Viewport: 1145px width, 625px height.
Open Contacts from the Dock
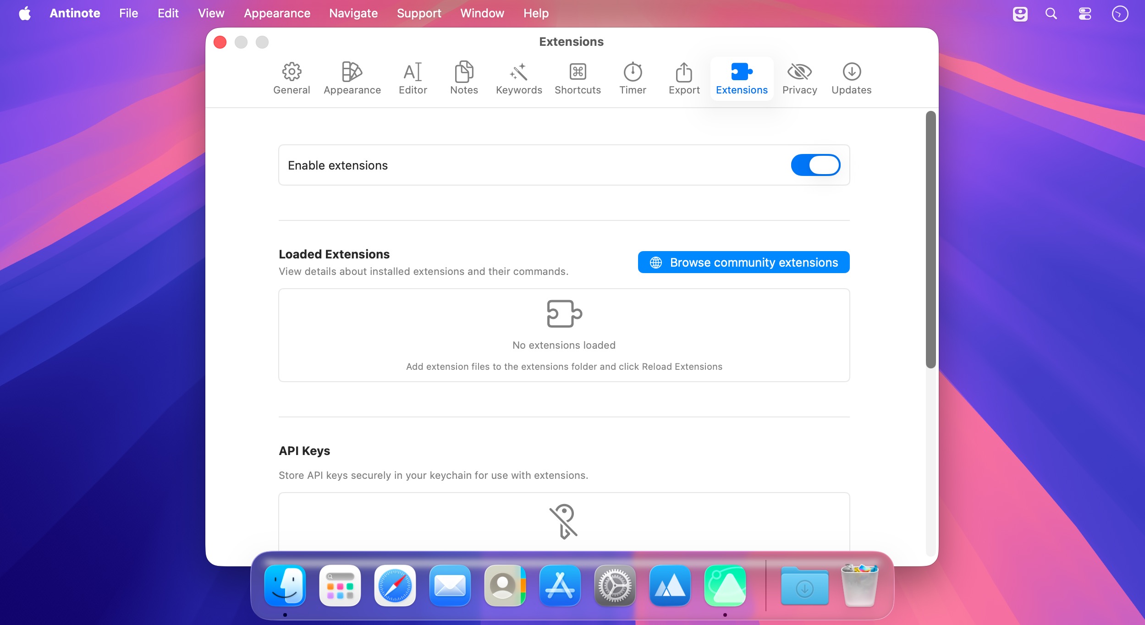pos(505,586)
